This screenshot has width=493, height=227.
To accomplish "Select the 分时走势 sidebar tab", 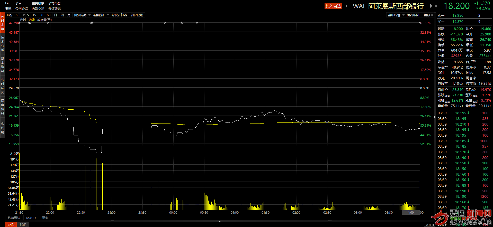I will pos(3,23).
